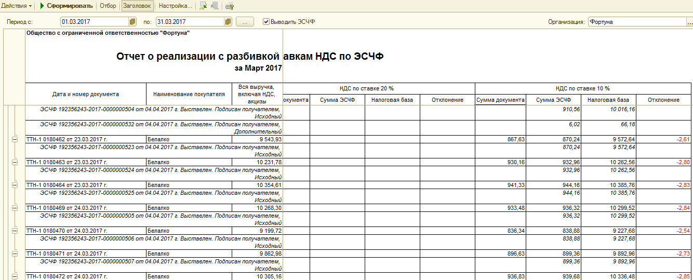The height and width of the screenshot is (280, 693).
Task: Select the Беларко cell for ТТН-1 0180463
Action: [x=188, y=162]
